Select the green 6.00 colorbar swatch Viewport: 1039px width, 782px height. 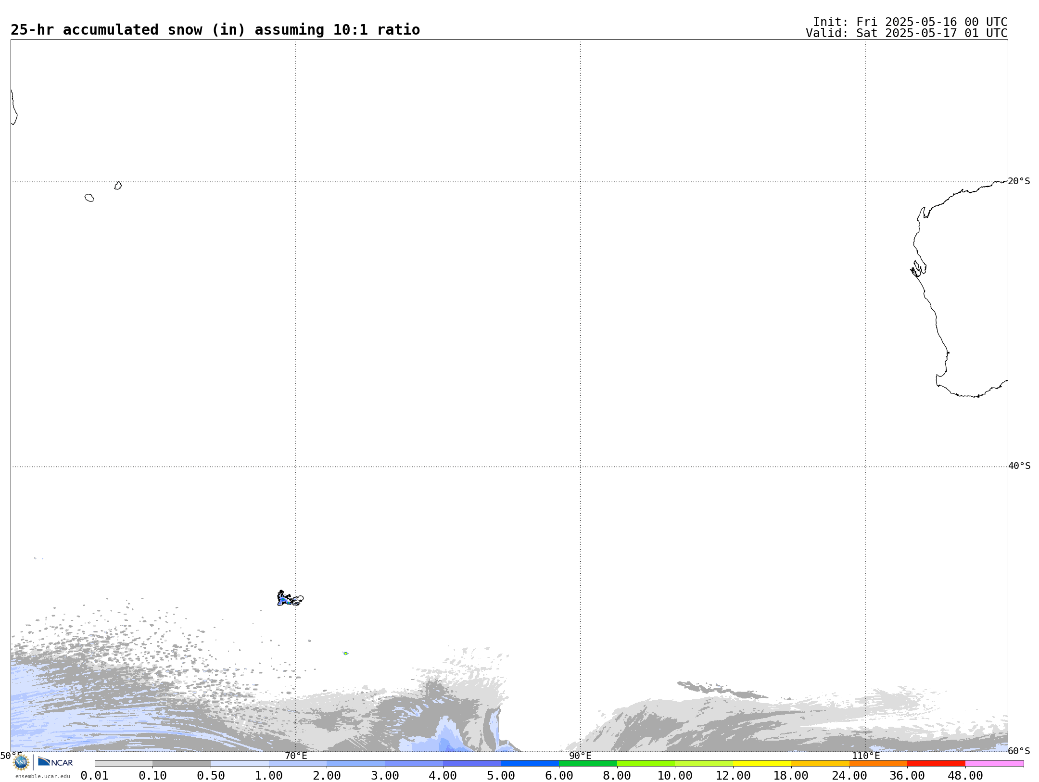[588, 764]
